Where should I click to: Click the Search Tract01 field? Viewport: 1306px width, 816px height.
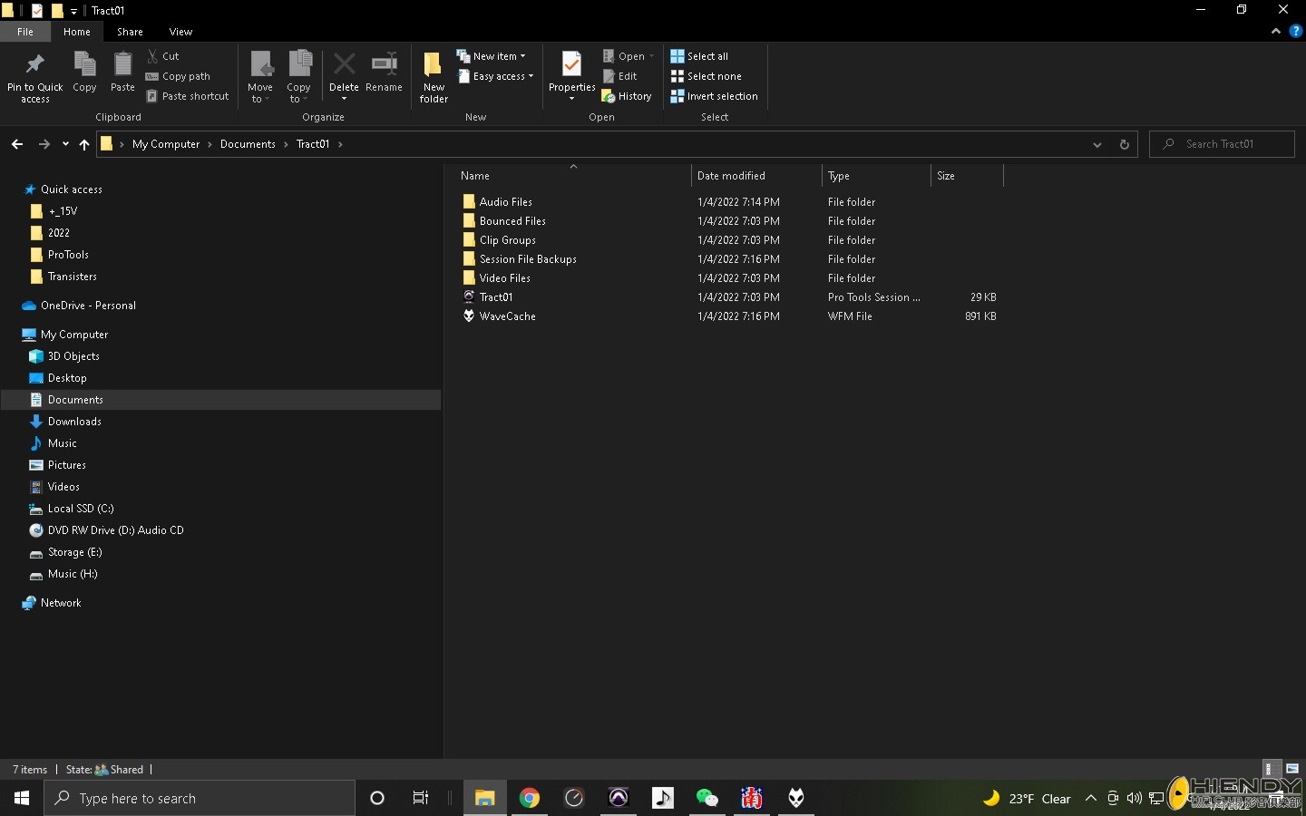tap(1222, 144)
